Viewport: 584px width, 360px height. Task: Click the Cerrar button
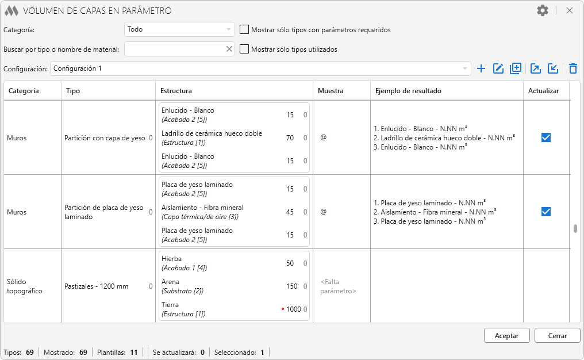pos(557,336)
